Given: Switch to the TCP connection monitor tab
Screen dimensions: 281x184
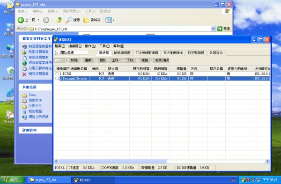Looking at the screenshot, I should click(147, 53).
